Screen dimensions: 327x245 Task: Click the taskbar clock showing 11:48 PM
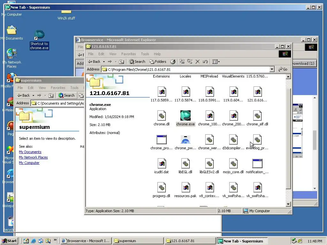click(x=315, y=241)
